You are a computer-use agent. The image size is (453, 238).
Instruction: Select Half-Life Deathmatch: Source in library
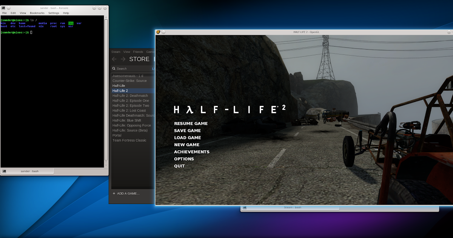point(133,115)
